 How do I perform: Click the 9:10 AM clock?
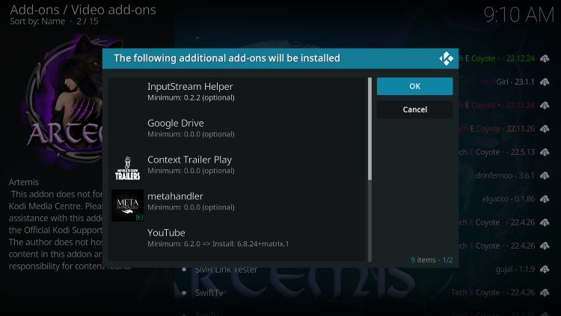[518, 15]
